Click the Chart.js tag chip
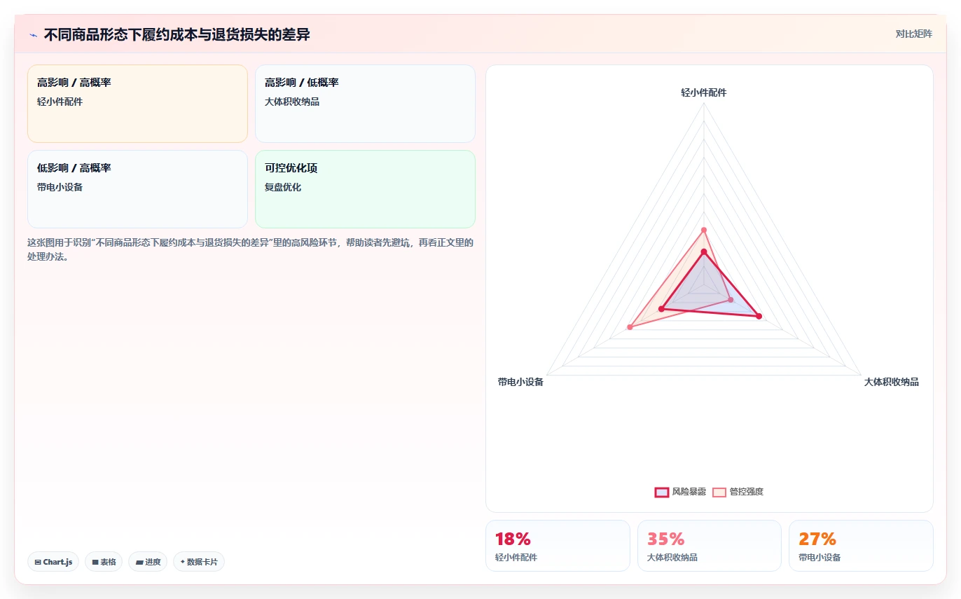The width and height of the screenshot is (961, 599). point(53,562)
